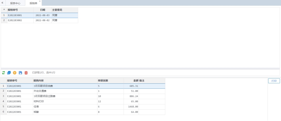281x121 pixels.
Task: Click the asterisk header in upper table
Action: (x=4, y=10)
